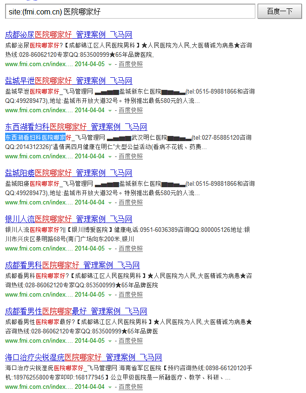Click green URL under 海口治疗尖锐湿疣 result
The image size is (306, 393).
pyautogui.click(x=39, y=387)
